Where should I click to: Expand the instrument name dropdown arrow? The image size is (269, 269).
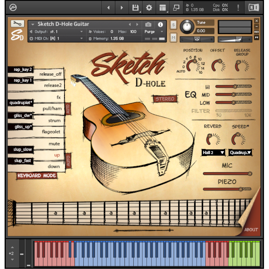point(33,25)
